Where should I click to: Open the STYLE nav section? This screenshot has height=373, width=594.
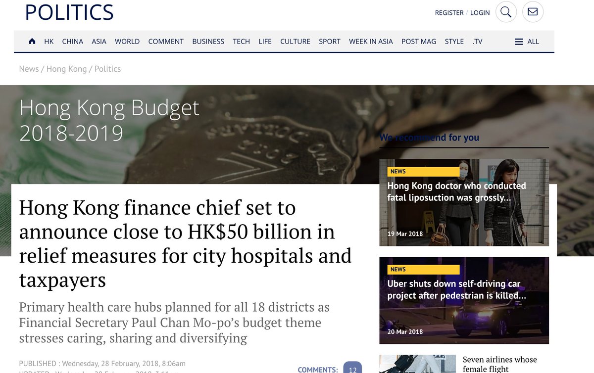(x=454, y=42)
